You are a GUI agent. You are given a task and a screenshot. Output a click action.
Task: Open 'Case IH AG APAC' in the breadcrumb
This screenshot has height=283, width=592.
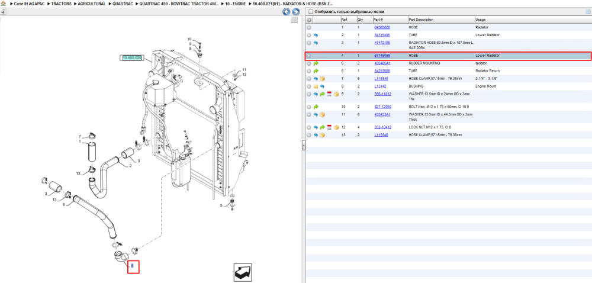coord(28,4)
